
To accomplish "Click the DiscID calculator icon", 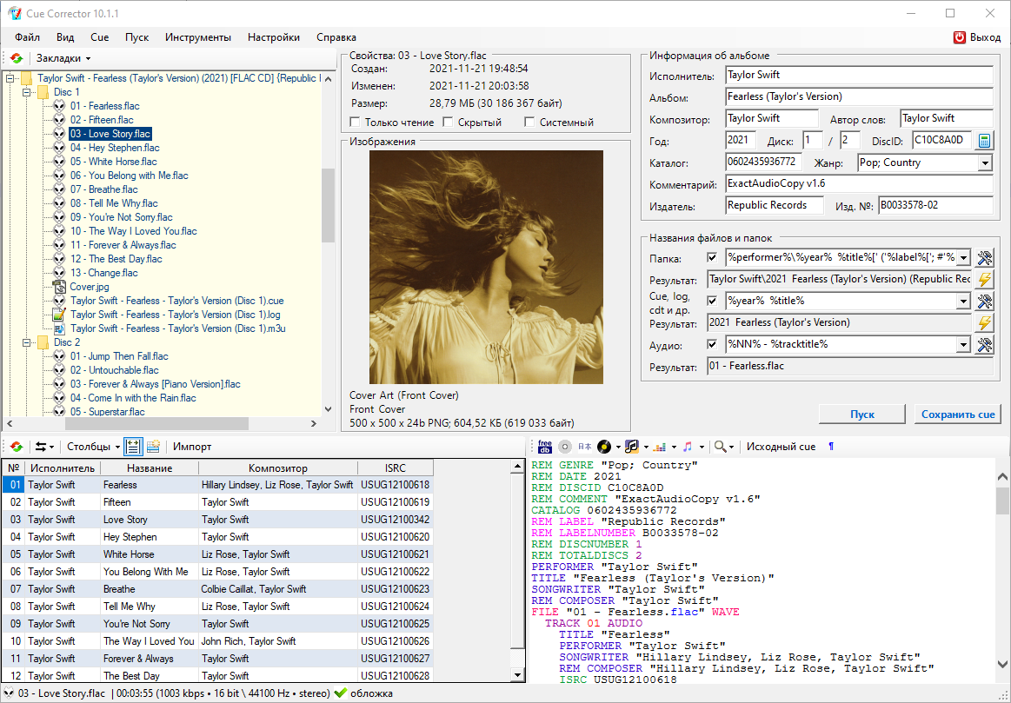I will click(984, 141).
